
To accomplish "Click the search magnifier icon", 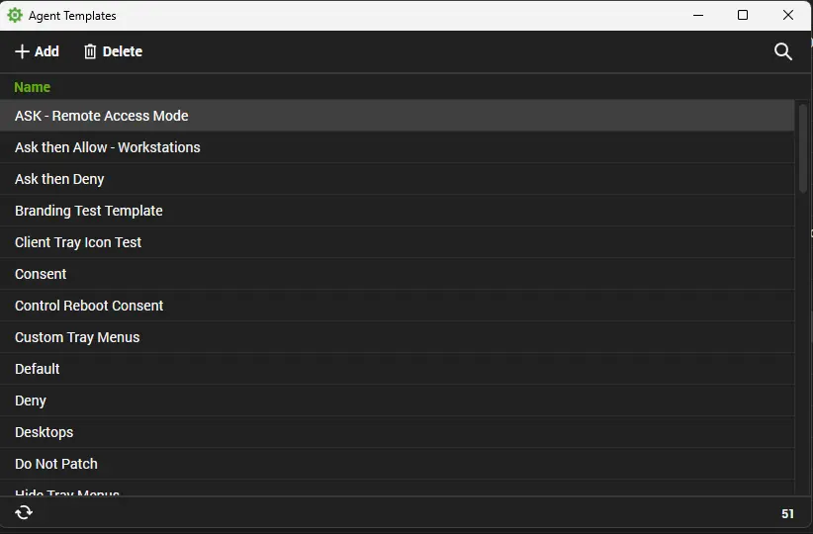I will click(x=783, y=51).
